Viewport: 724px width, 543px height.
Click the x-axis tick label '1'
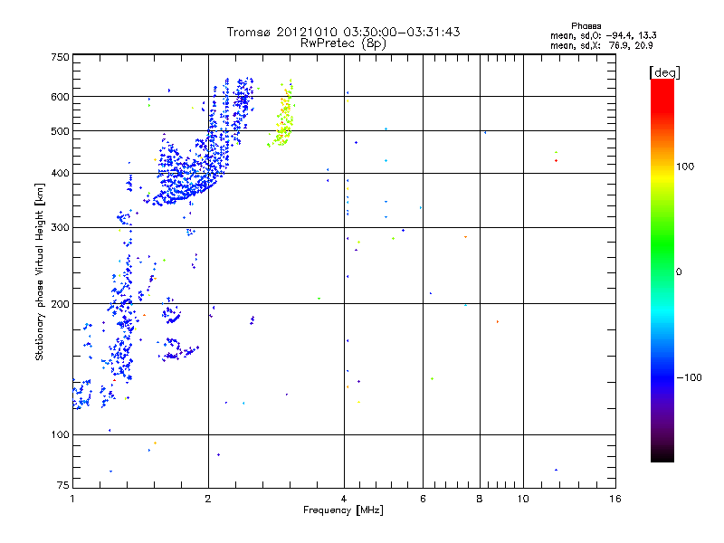pyautogui.click(x=72, y=499)
